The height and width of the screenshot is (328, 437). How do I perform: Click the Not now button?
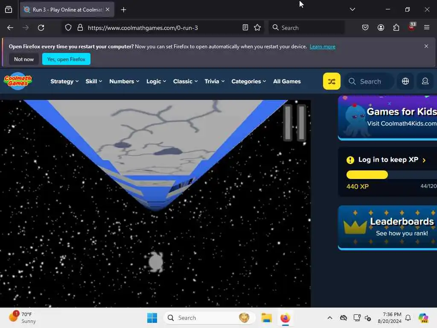point(24,59)
